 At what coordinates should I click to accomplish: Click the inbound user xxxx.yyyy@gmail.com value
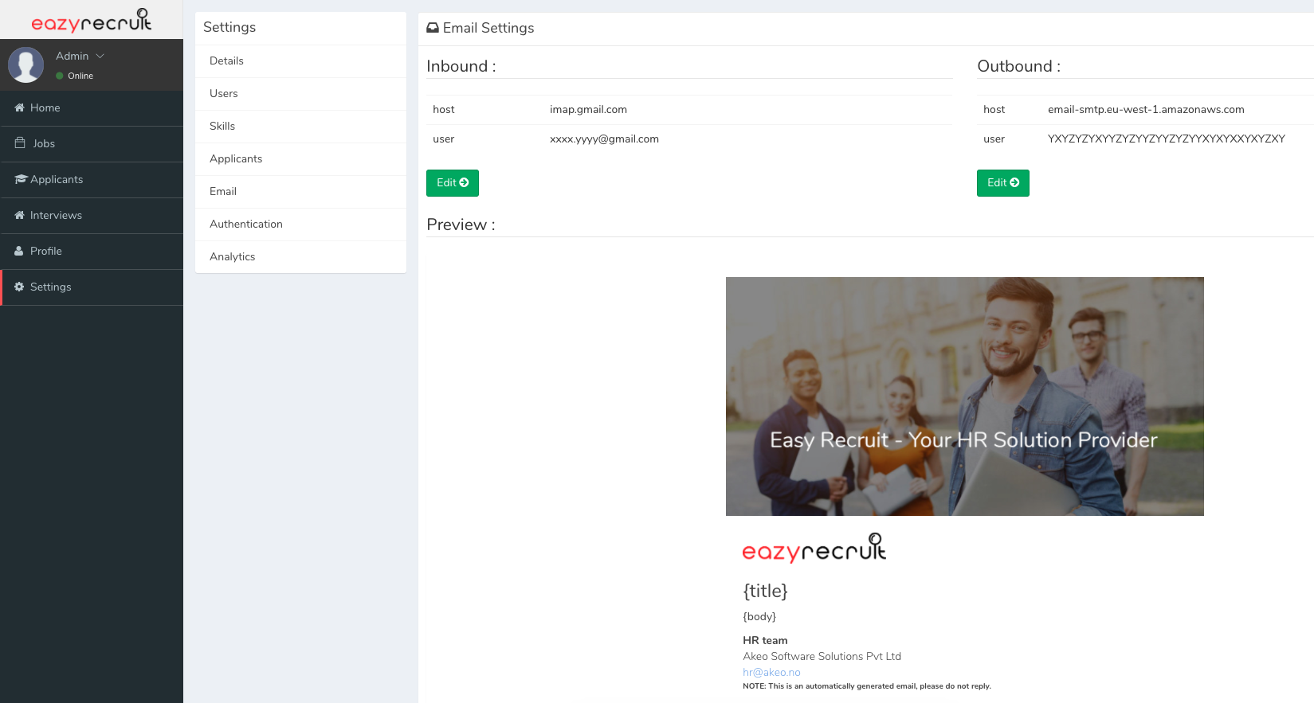(x=604, y=139)
